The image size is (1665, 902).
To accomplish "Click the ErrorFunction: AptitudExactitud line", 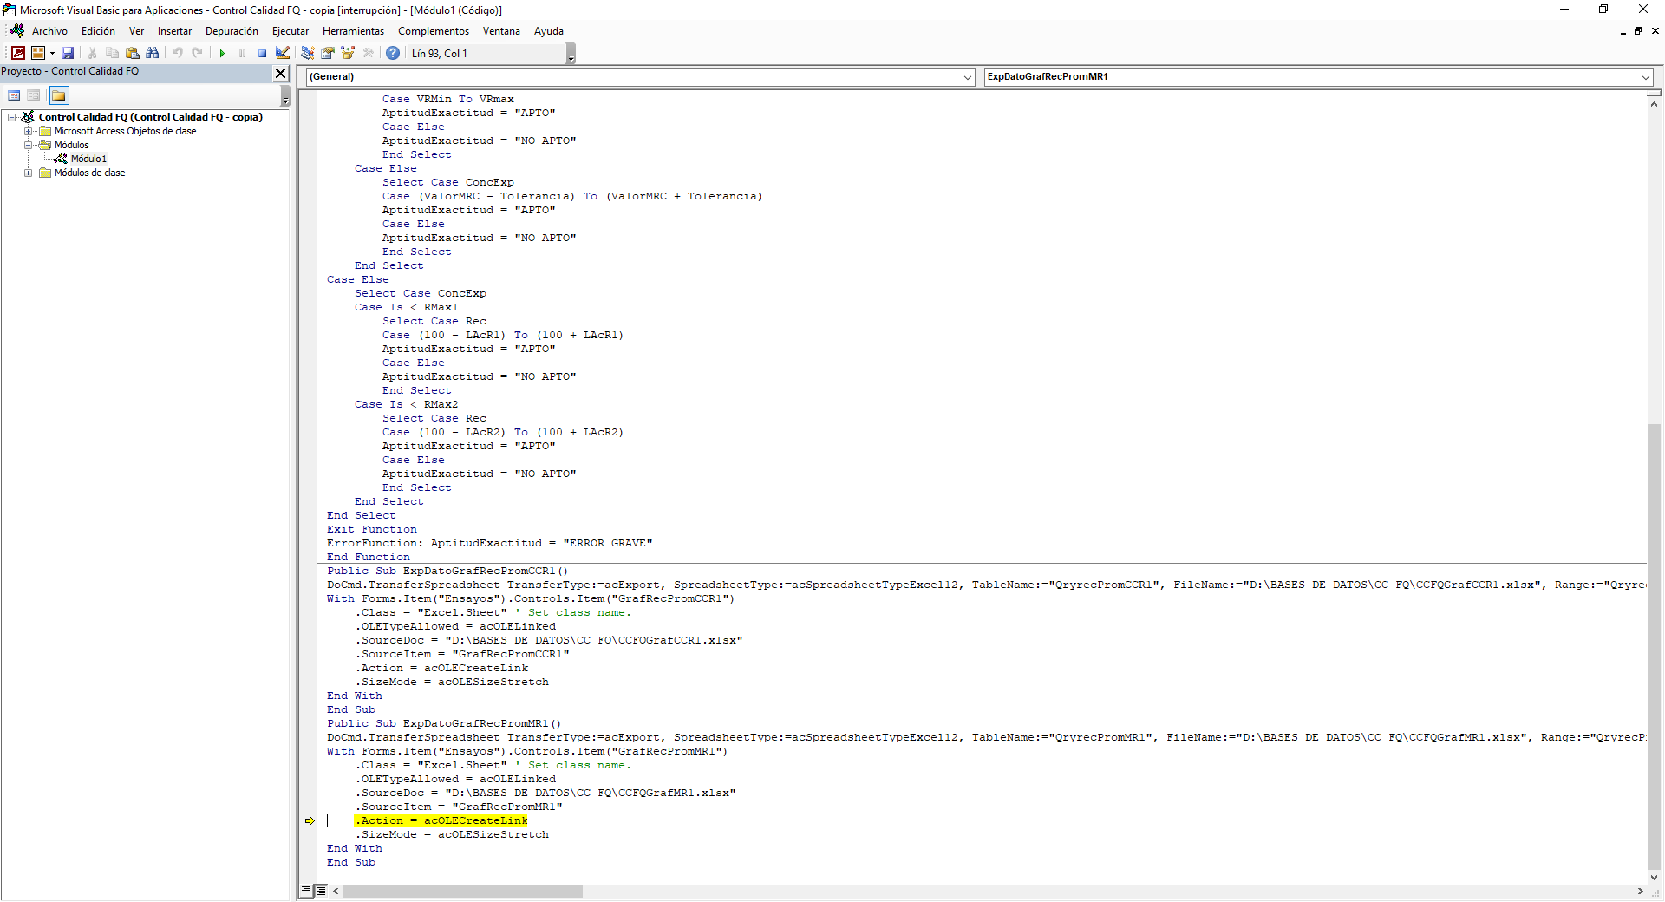I will (x=489, y=543).
